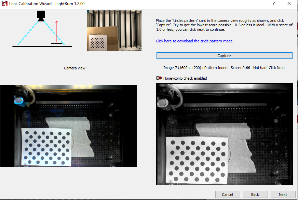The width and height of the screenshot is (298, 200).
Task: Go Back to the previous step
Action: click(x=255, y=194)
